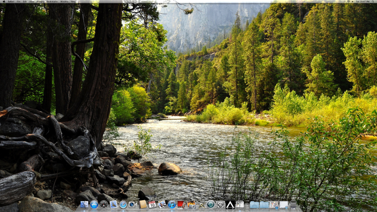Open FaceTime camera icon in Dock
Screen dimensions: 377x212
point(132,204)
